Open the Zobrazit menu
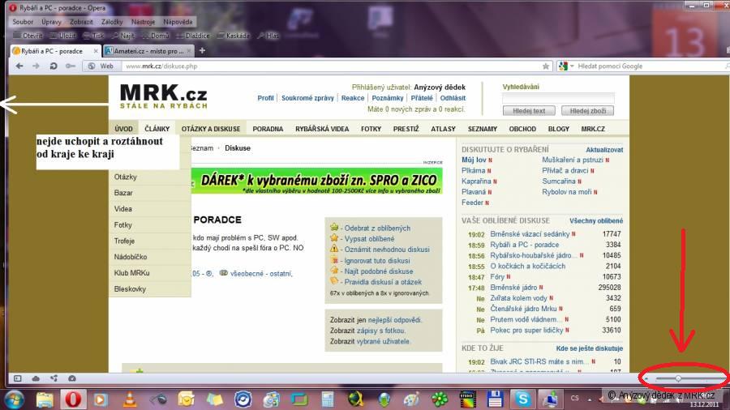Image resolution: width=730 pixels, height=410 pixels. (x=81, y=22)
